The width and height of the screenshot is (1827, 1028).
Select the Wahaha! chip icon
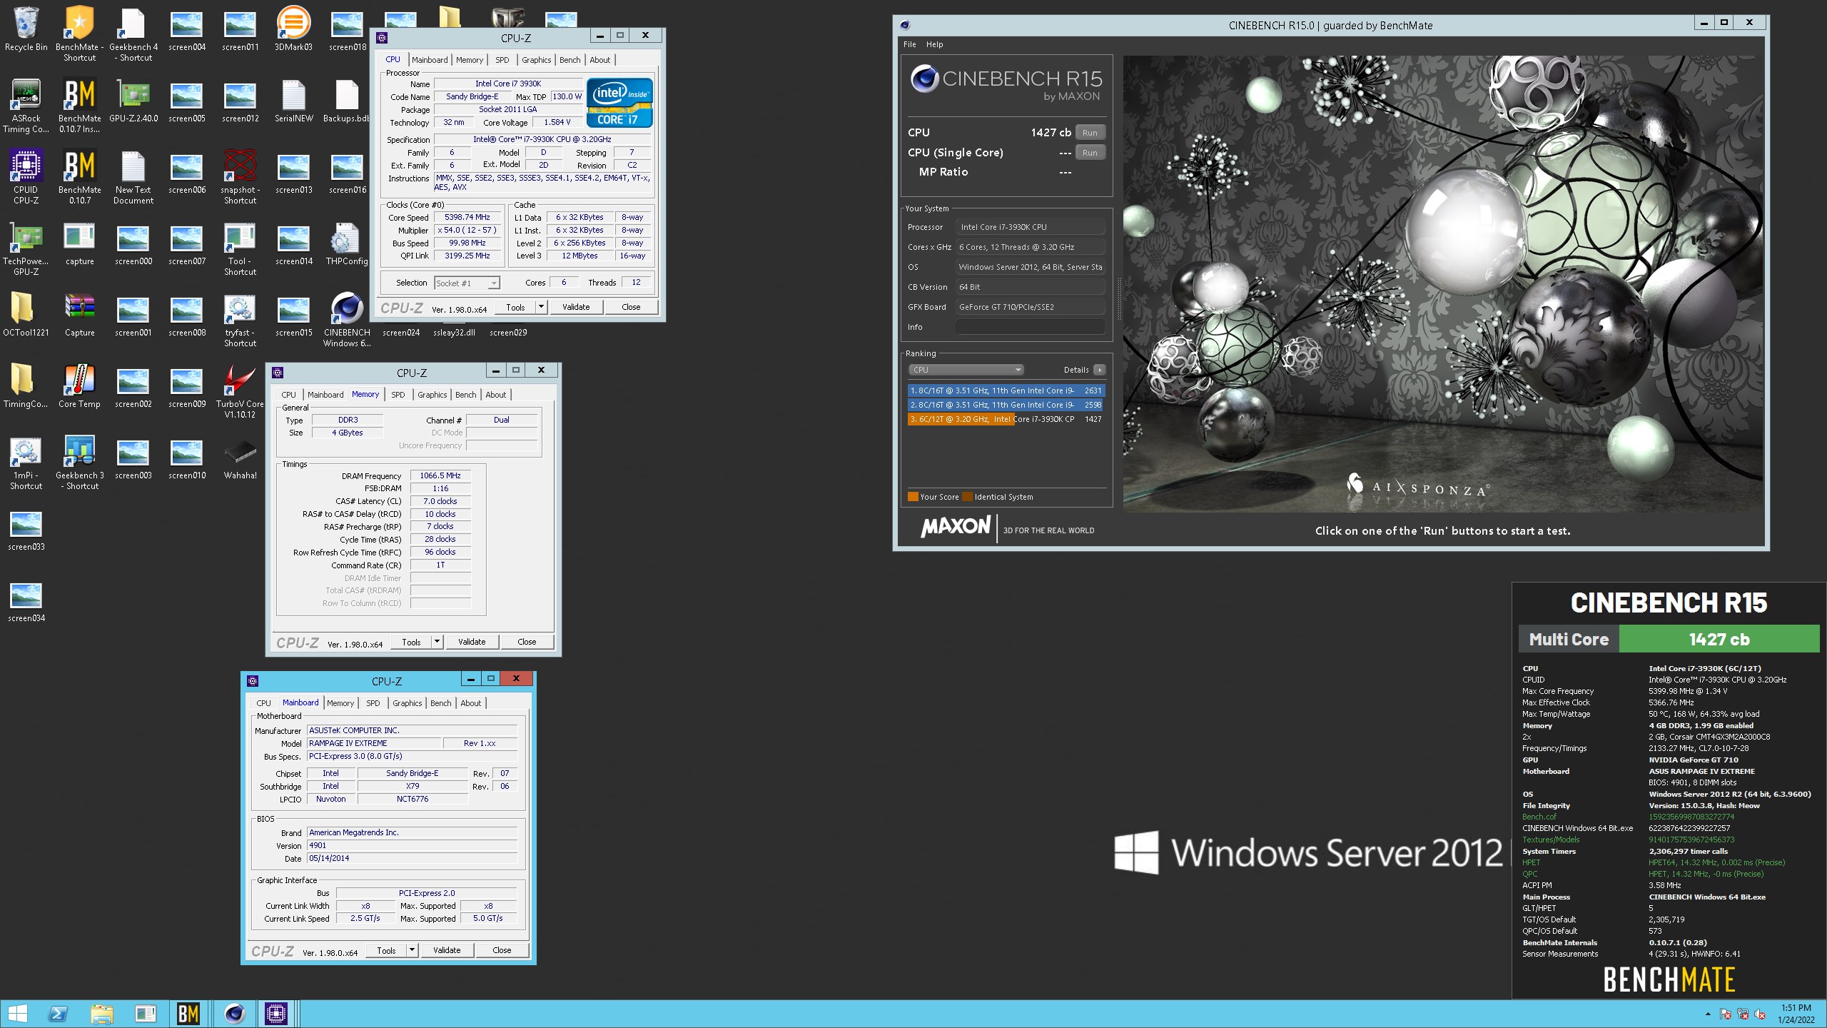pos(241,458)
